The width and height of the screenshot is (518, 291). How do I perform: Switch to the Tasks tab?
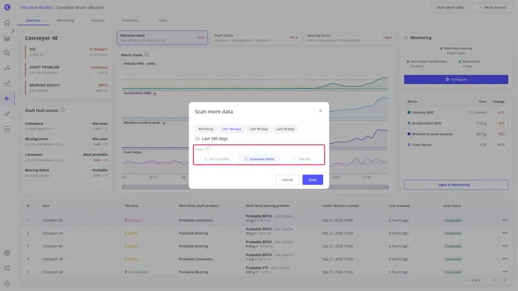tap(163, 21)
